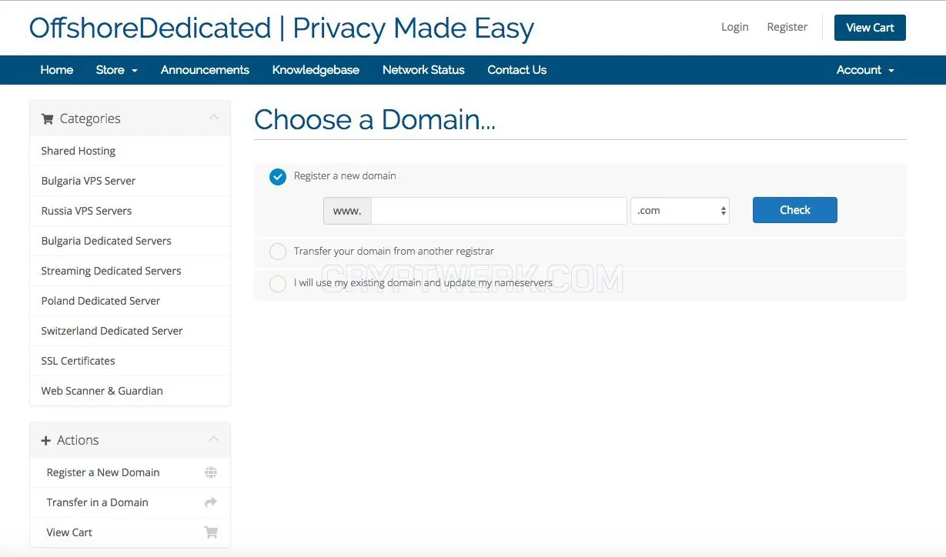Click Register a New Domain action link

130,472
